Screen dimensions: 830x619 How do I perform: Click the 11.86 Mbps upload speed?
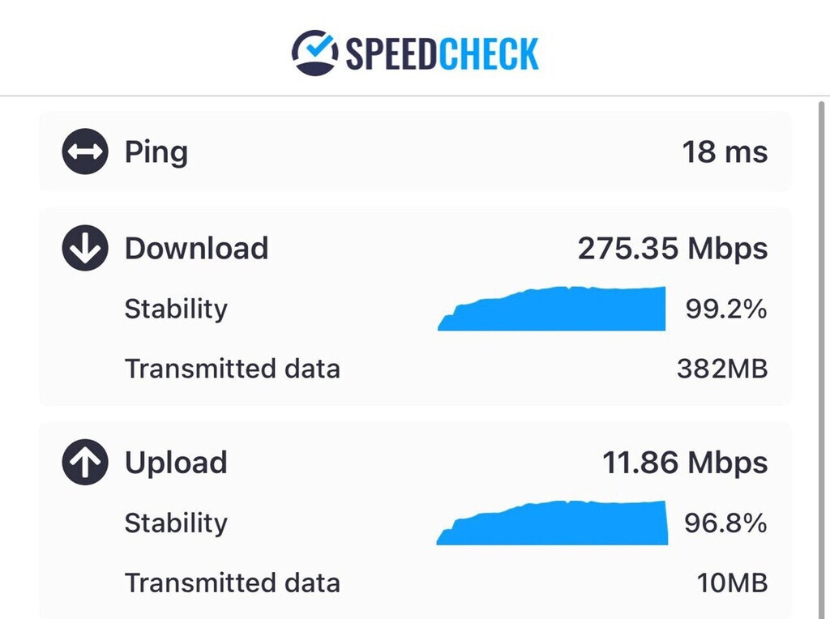pyautogui.click(x=685, y=463)
